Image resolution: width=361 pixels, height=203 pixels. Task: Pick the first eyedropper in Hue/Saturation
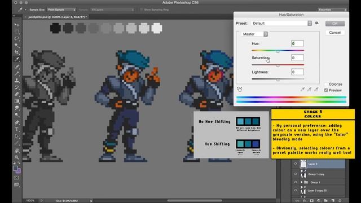point(302,89)
